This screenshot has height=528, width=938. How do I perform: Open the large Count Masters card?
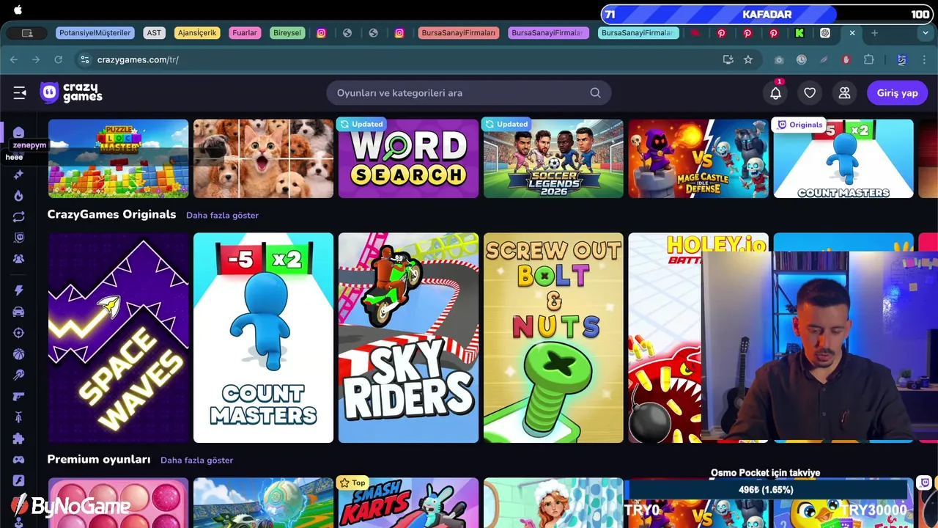[x=263, y=338]
